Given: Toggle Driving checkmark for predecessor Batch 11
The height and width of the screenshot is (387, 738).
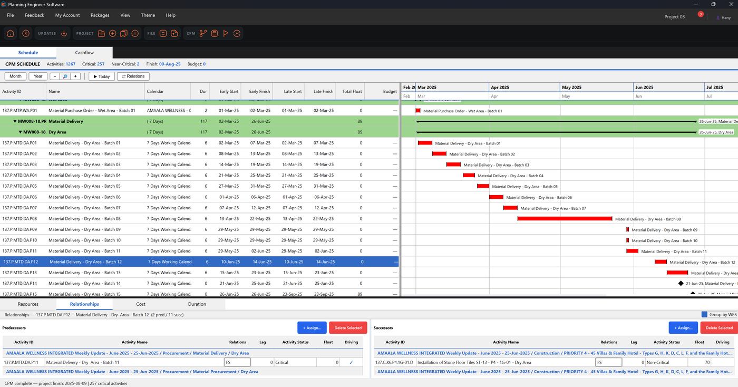Looking at the screenshot, I should (x=351, y=362).
